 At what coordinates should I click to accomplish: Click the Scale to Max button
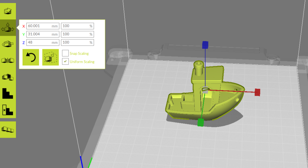pyautogui.click(x=51, y=57)
